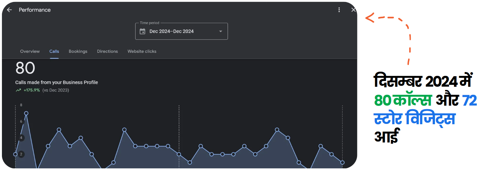Click the Performance panel title
This screenshot has height=170, width=480.
click(x=35, y=10)
